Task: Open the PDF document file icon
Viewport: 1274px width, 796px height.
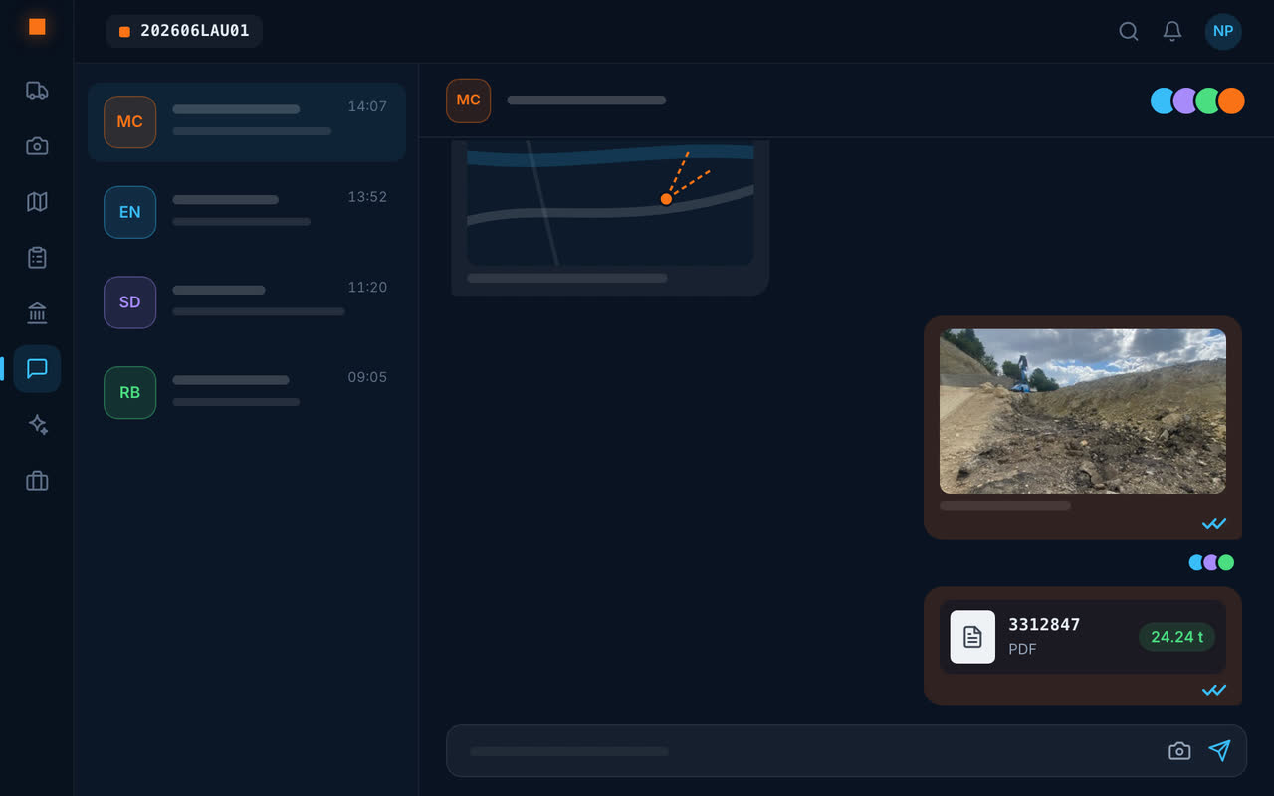Action: tap(972, 637)
